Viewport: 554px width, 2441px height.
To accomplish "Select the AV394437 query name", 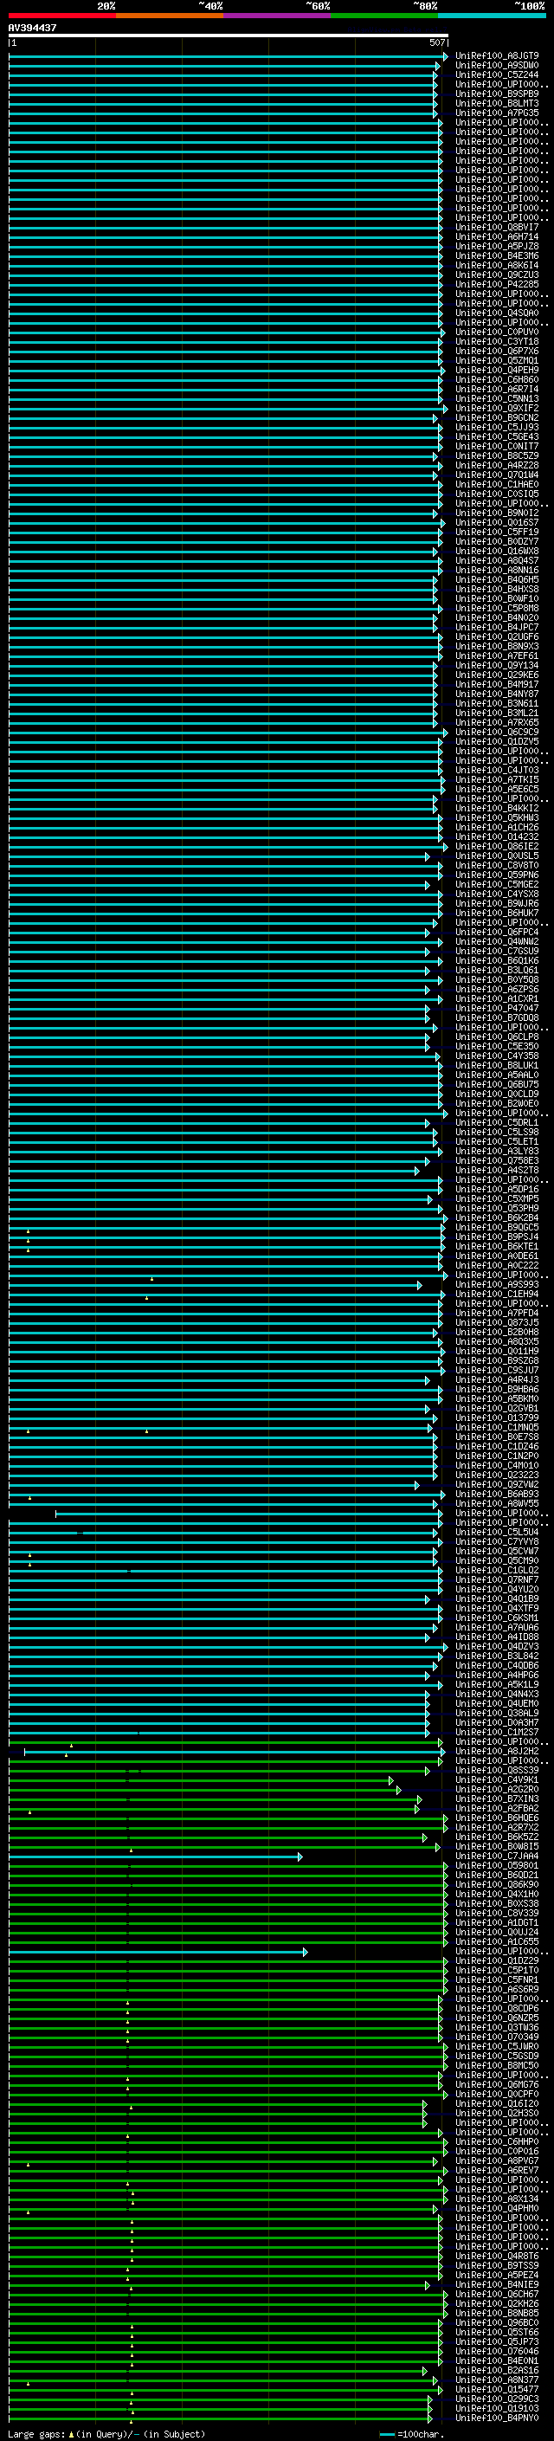I will (x=32, y=29).
